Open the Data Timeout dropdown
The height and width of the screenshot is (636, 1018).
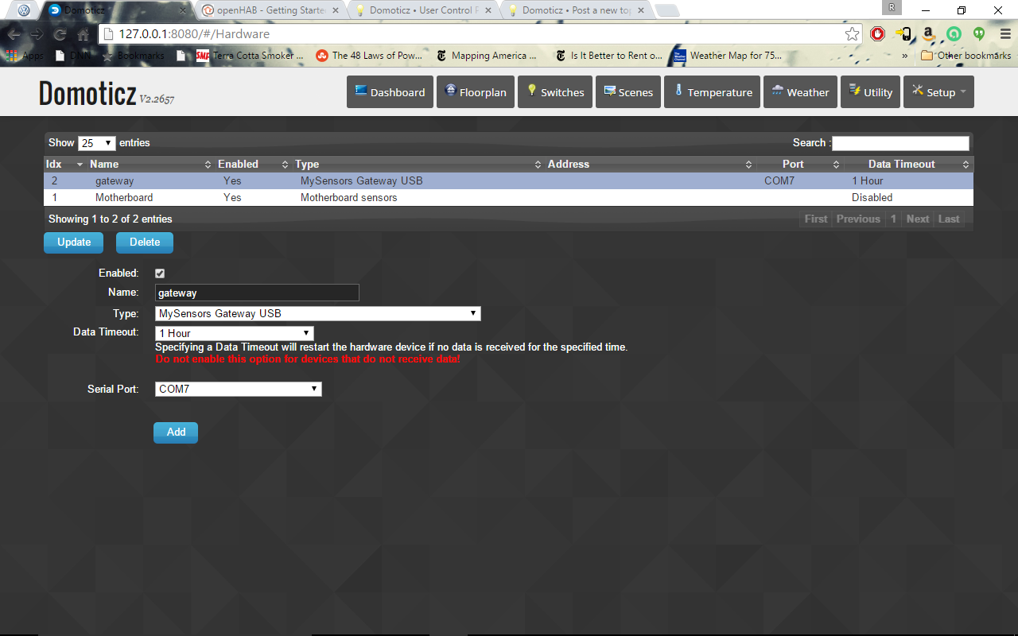[x=235, y=333]
